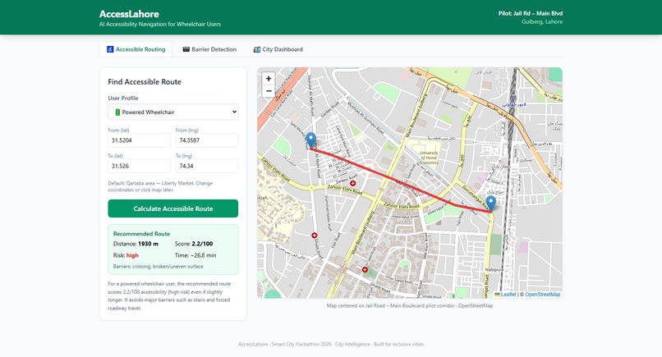Click the start location map pin

click(x=310, y=140)
